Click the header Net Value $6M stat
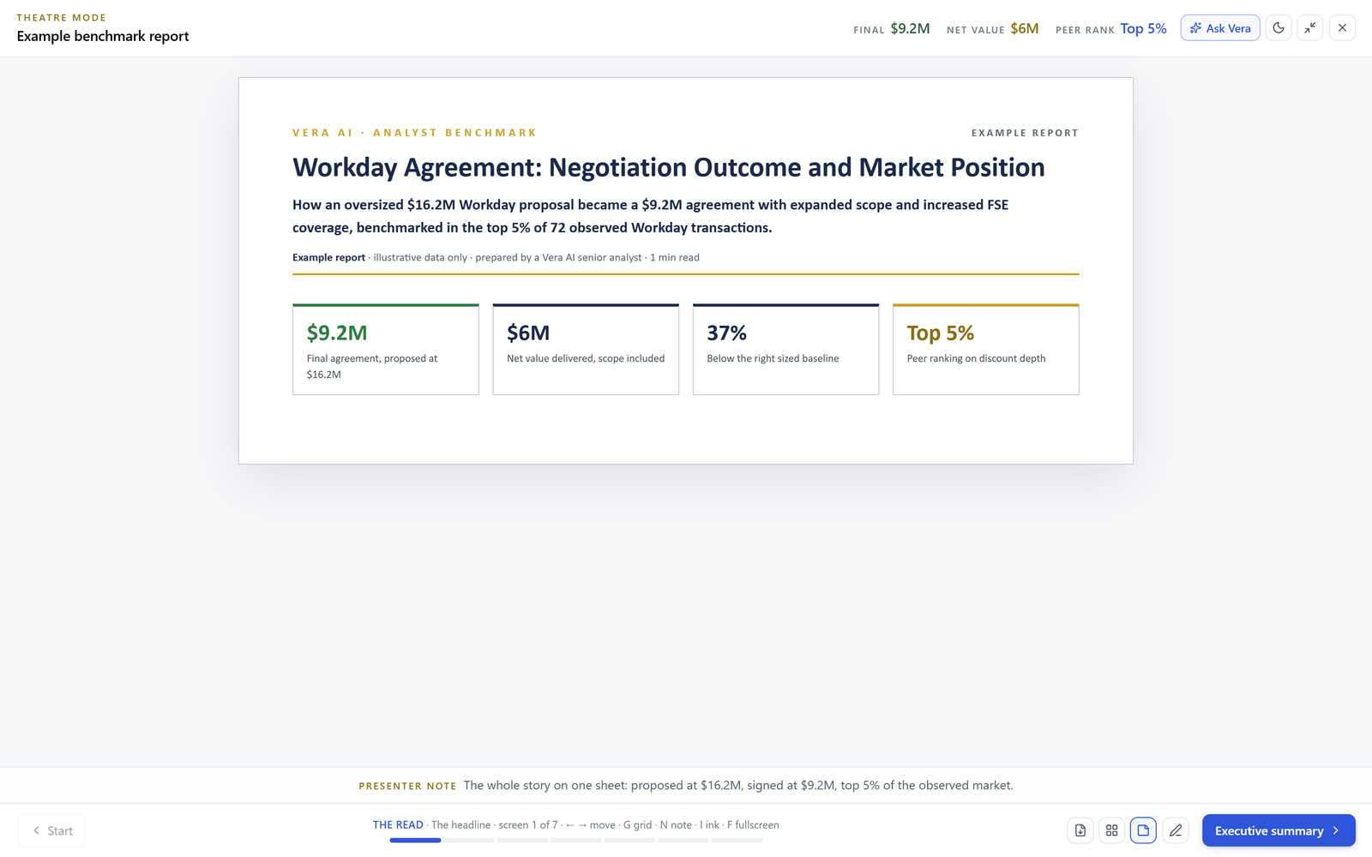Image resolution: width=1372 pixels, height=857 pixels. 993,28
